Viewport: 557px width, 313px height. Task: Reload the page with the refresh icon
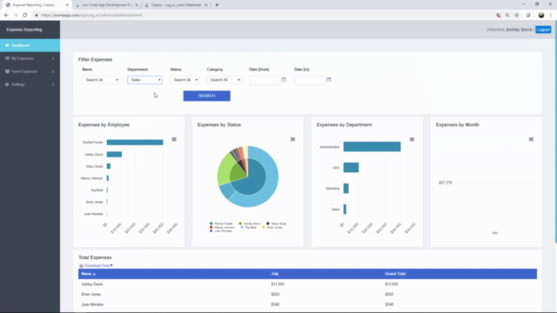(25, 16)
